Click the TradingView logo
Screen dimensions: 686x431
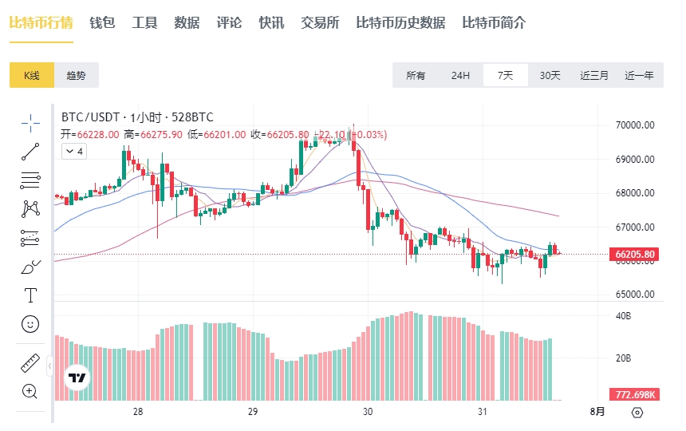tap(77, 378)
